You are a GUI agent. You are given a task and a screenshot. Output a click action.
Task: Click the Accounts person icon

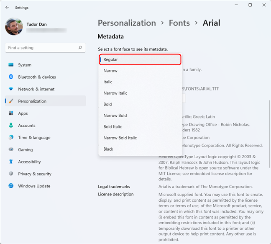tap(11, 125)
